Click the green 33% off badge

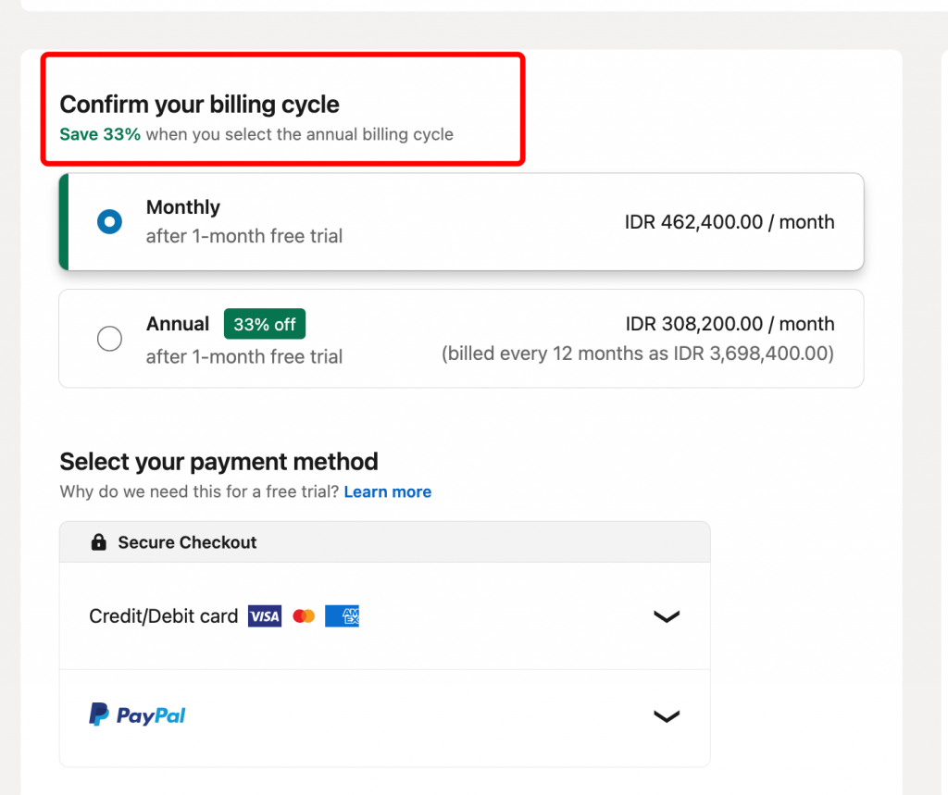(265, 324)
